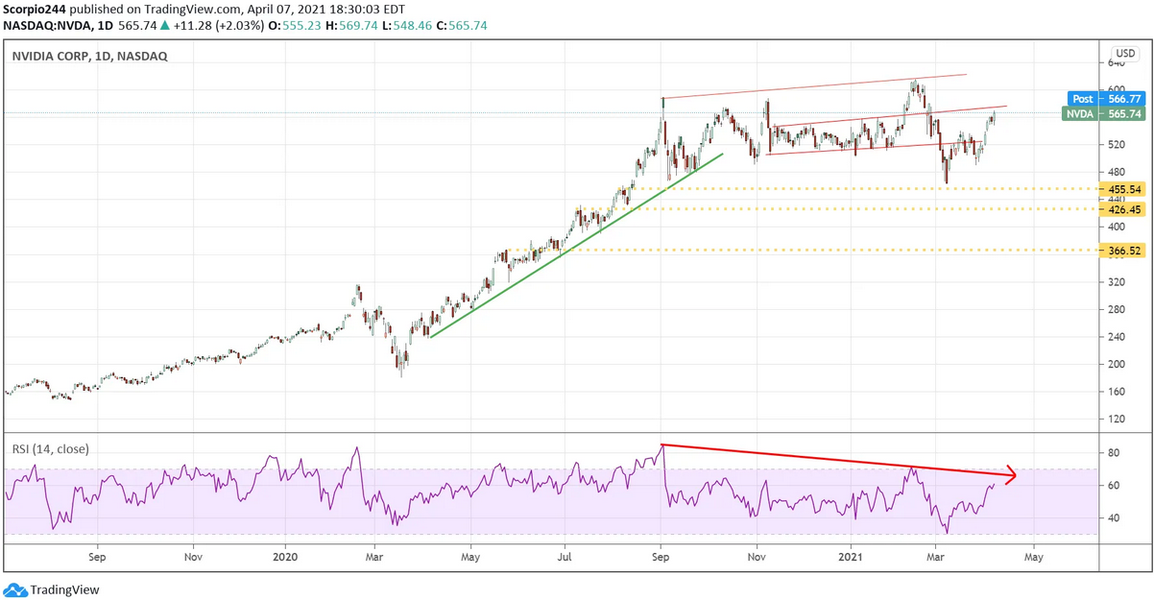Click the green ascending trendline on chart
This screenshot has height=600, width=1154.
(576, 245)
